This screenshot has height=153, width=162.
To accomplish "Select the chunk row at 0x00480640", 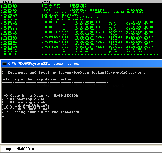I will 98,27.
